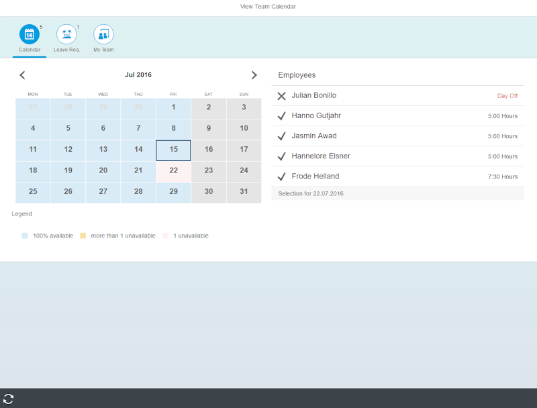Click the 100% available legend swatch

25,236
